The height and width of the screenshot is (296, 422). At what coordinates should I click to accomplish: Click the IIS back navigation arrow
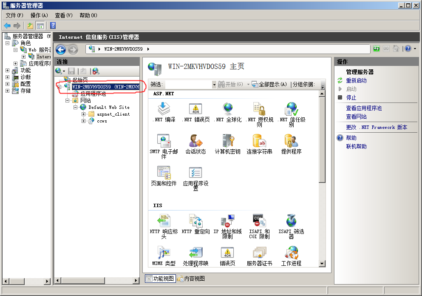[61, 49]
